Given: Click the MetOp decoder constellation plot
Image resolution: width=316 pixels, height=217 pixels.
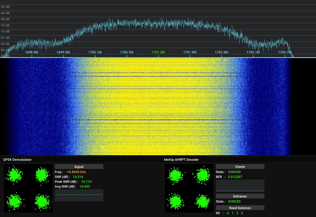Looking at the screenshot, I should (x=189, y=188).
